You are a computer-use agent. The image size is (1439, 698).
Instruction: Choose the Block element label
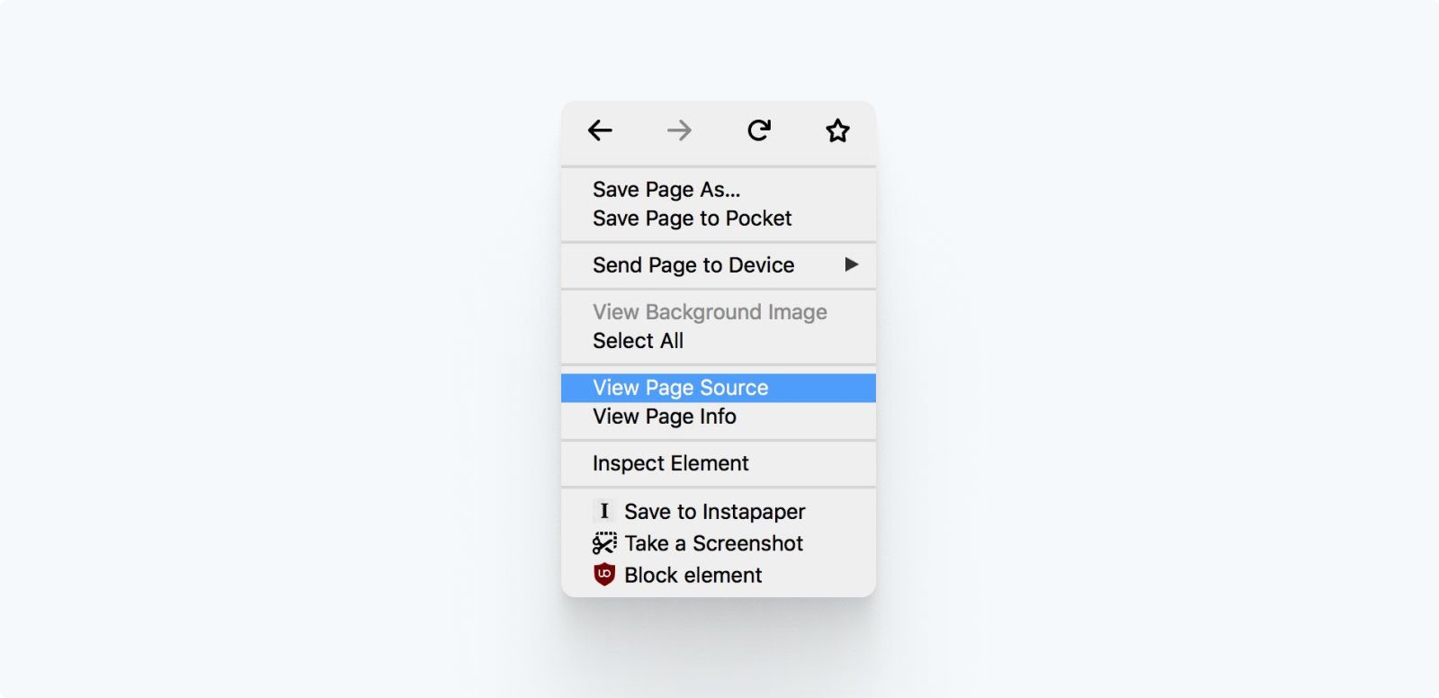point(693,575)
